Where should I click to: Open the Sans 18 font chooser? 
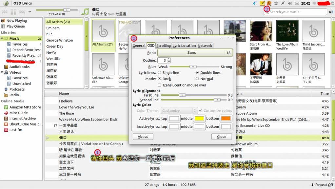(x=195, y=53)
